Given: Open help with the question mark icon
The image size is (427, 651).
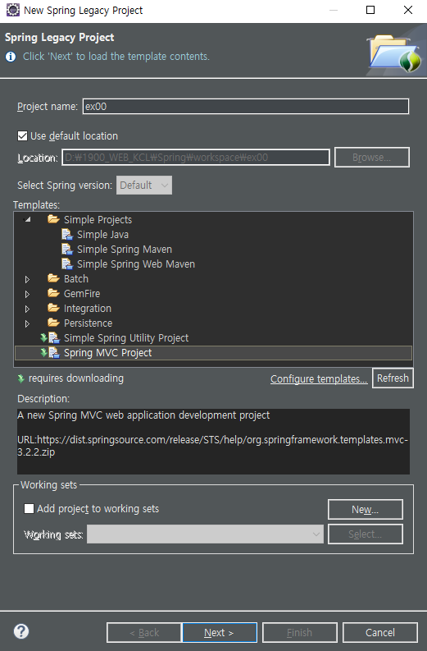Looking at the screenshot, I should [x=21, y=631].
